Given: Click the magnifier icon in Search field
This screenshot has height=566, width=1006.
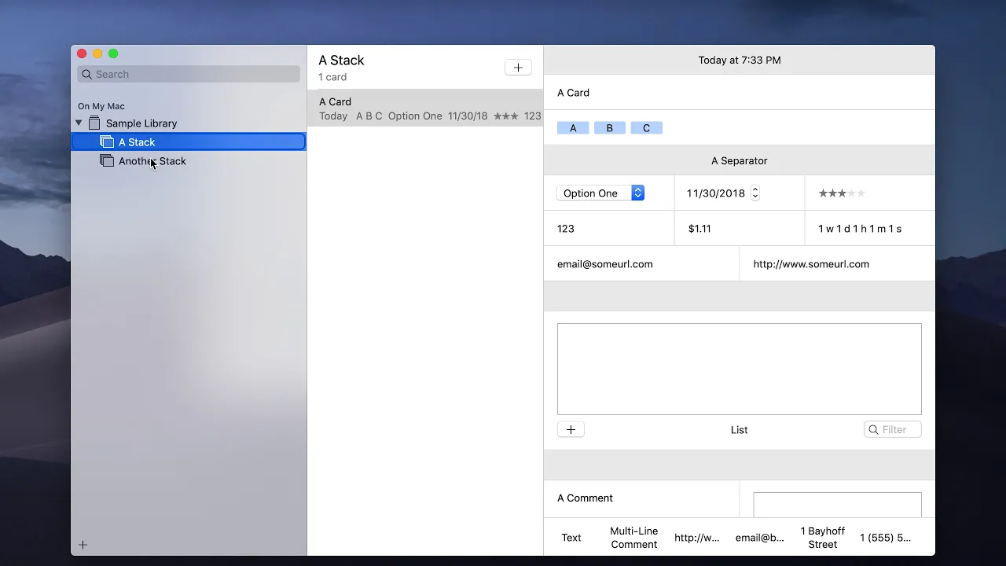Looking at the screenshot, I should [x=87, y=75].
